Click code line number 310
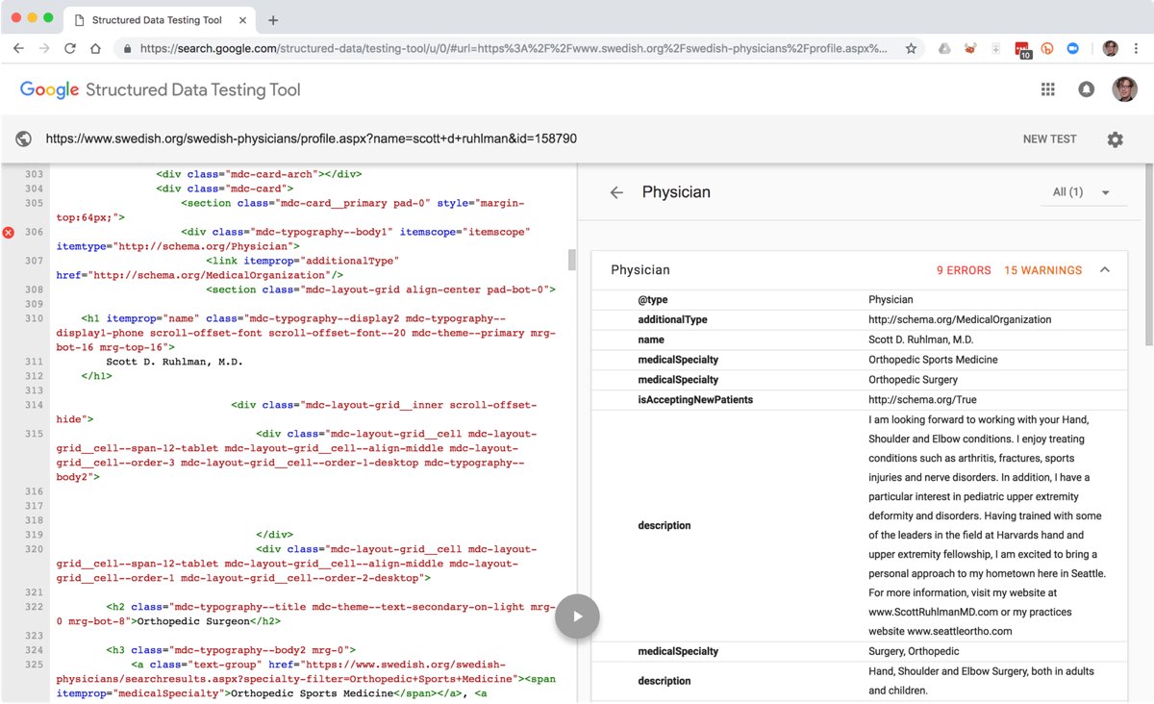The height and width of the screenshot is (704, 1154). [34, 318]
